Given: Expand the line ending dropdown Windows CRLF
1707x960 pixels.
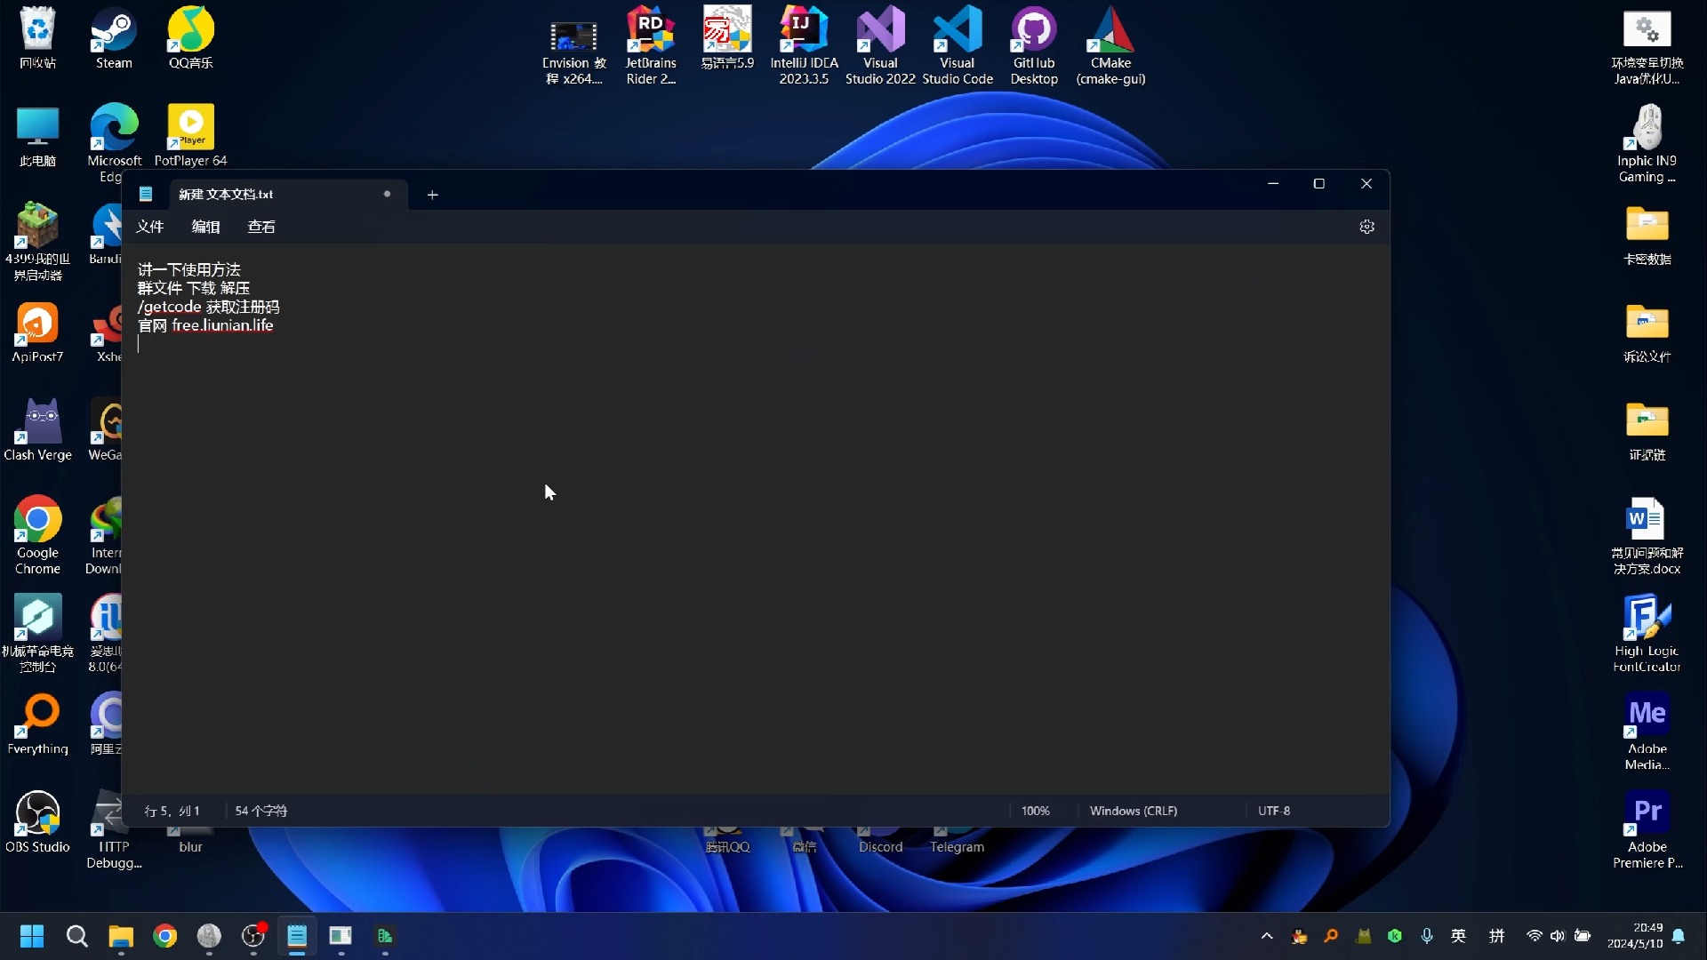Looking at the screenshot, I should pos(1133,810).
